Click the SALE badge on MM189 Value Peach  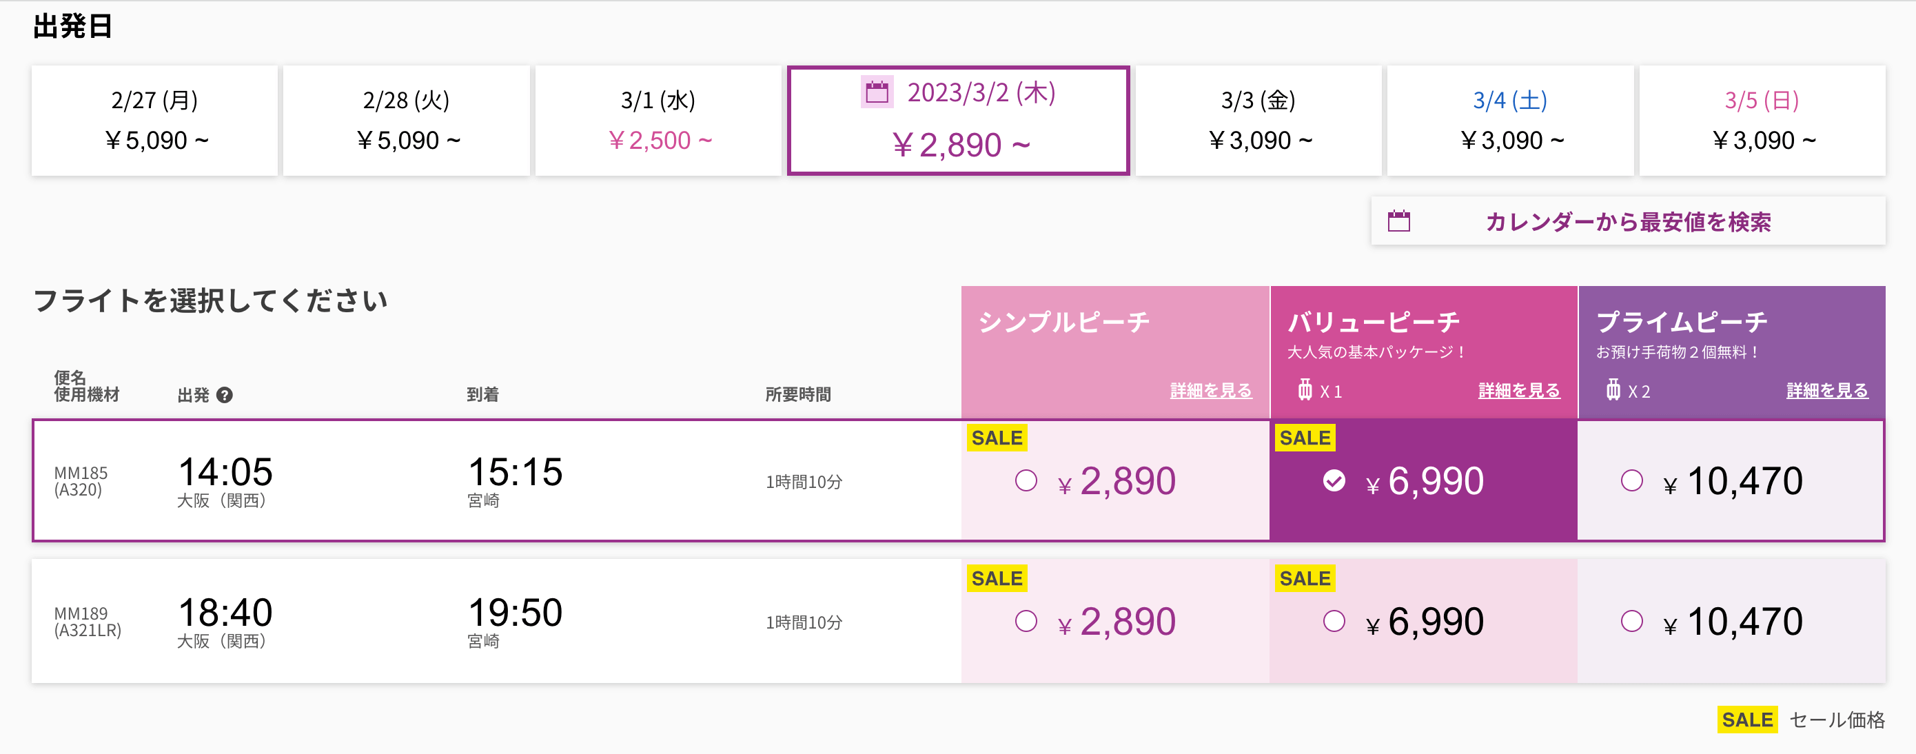[1305, 578]
